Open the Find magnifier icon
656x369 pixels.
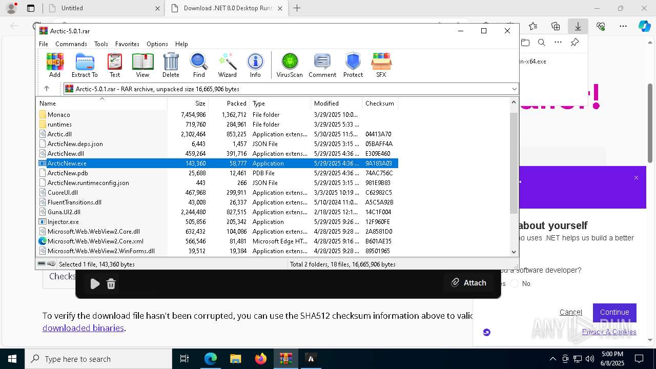click(x=199, y=65)
